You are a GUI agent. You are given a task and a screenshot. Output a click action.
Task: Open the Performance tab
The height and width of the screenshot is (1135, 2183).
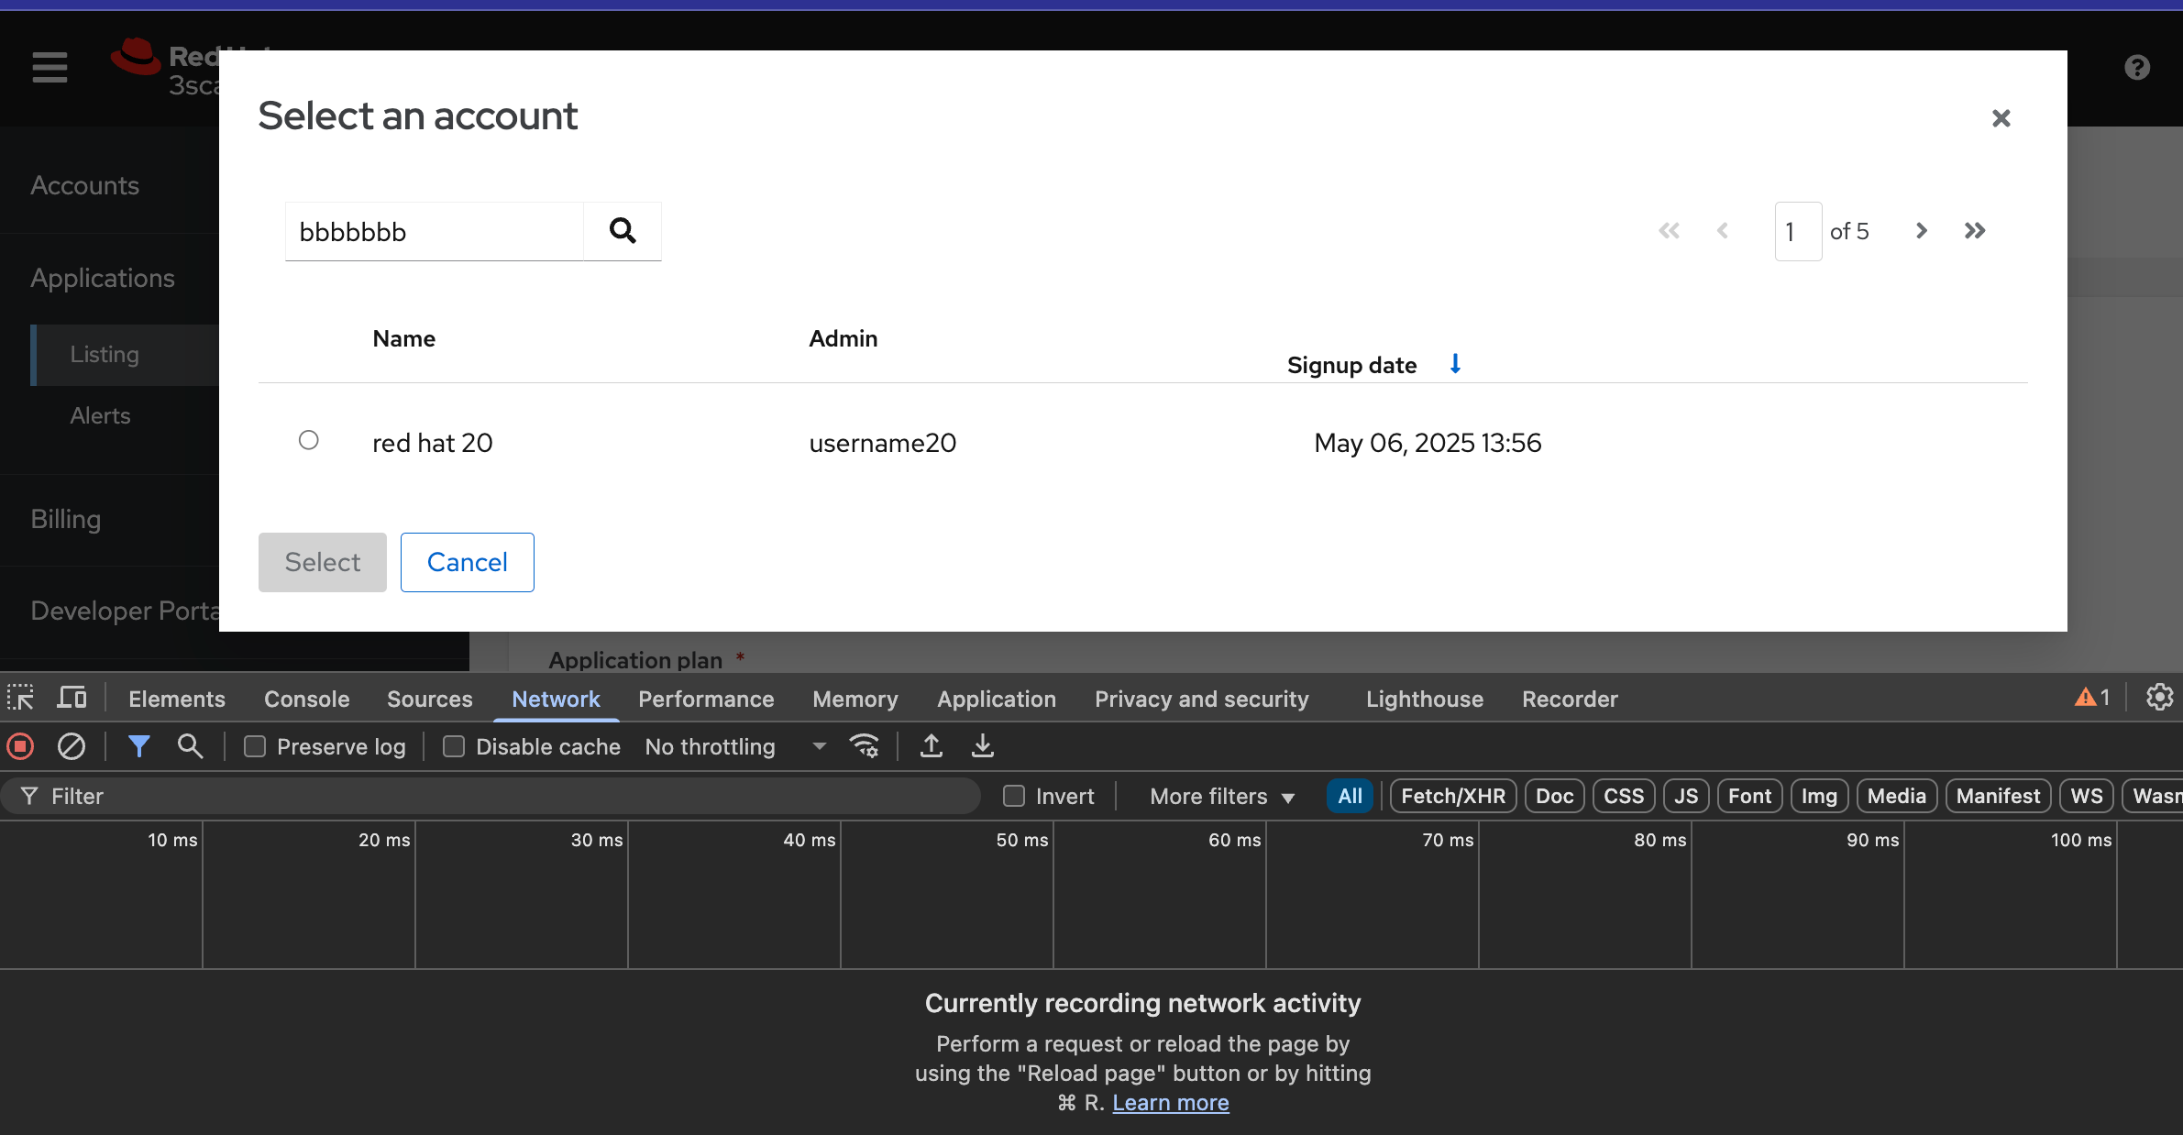coord(706,699)
